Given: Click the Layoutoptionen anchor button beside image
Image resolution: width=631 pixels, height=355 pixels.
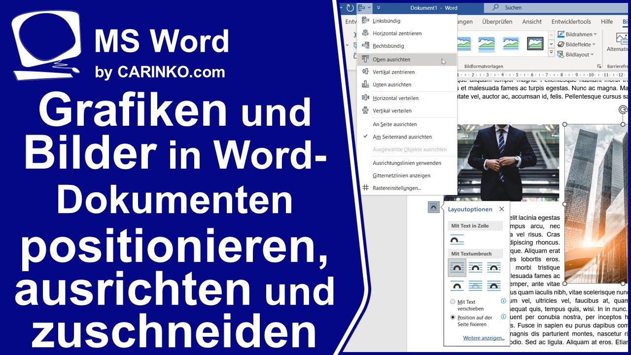Looking at the screenshot, I should [433, 208].
